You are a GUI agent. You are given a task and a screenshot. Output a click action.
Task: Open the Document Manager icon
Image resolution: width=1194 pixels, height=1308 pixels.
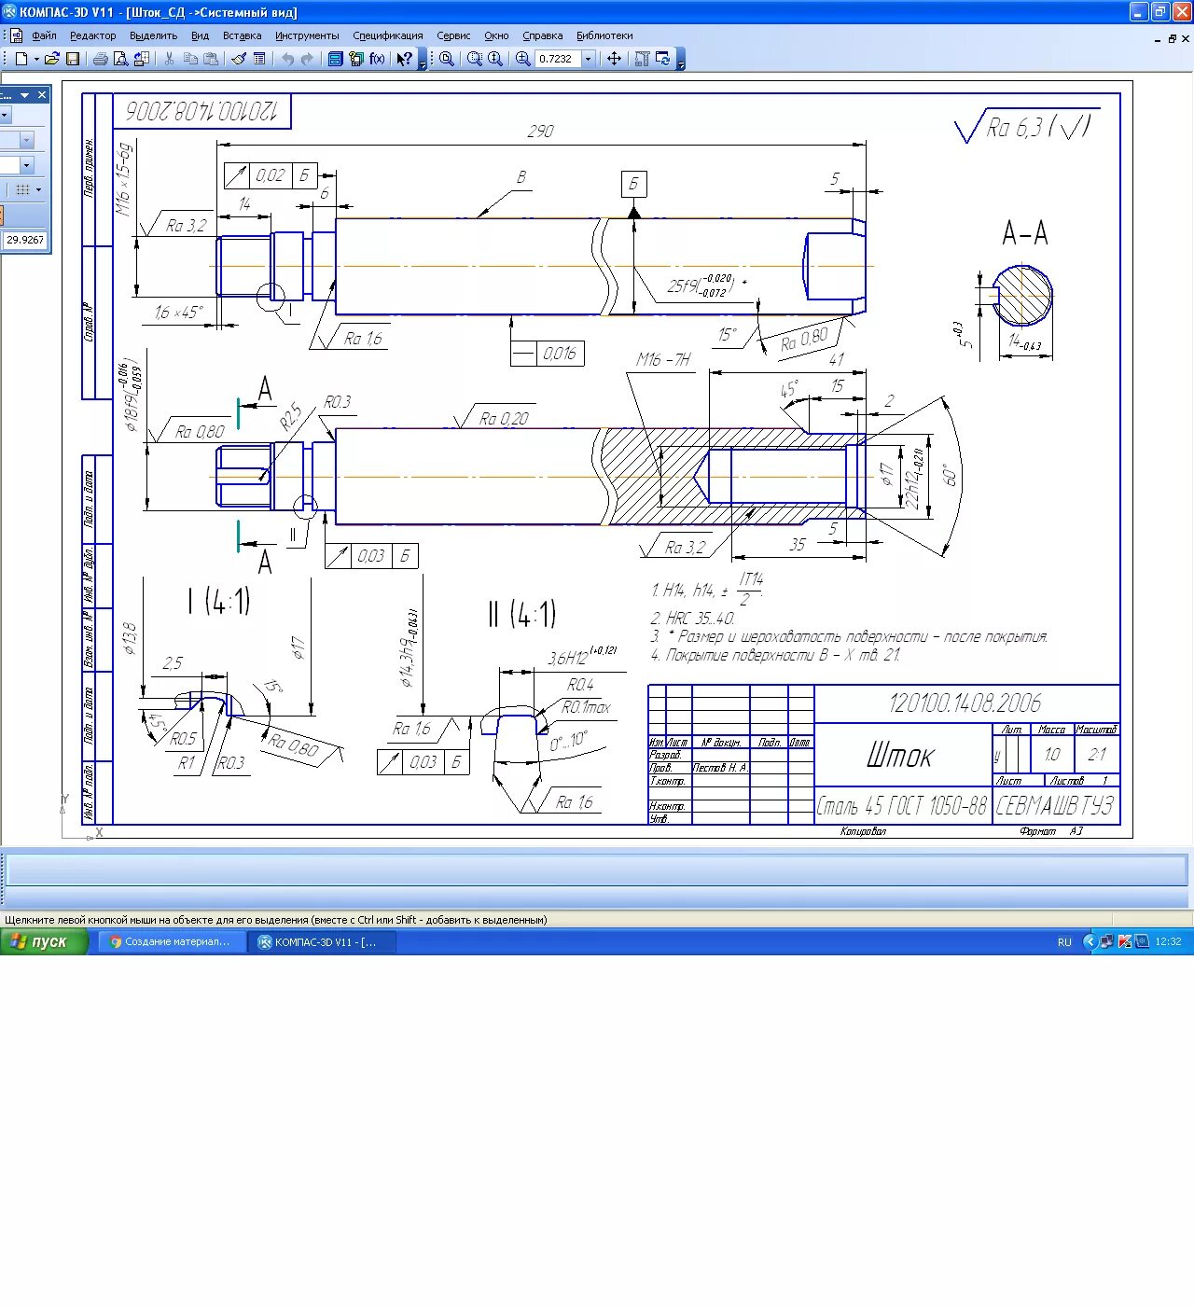click(x=336, y=59)
